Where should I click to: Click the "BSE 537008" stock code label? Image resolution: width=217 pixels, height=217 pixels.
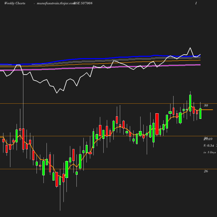tap(83, 3)
